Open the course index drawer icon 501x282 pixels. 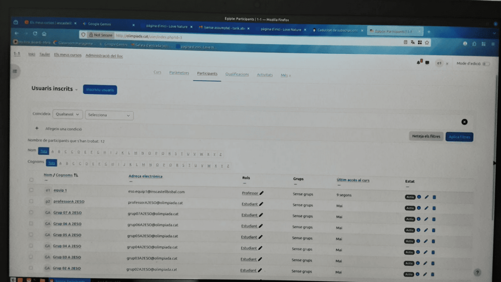coord(15,71)
